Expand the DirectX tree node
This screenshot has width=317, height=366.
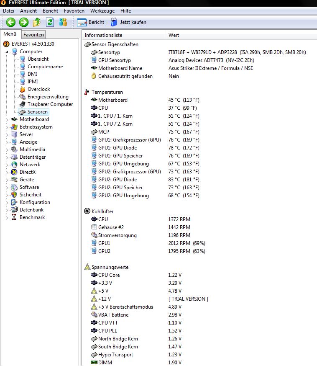tap(7, 173)
